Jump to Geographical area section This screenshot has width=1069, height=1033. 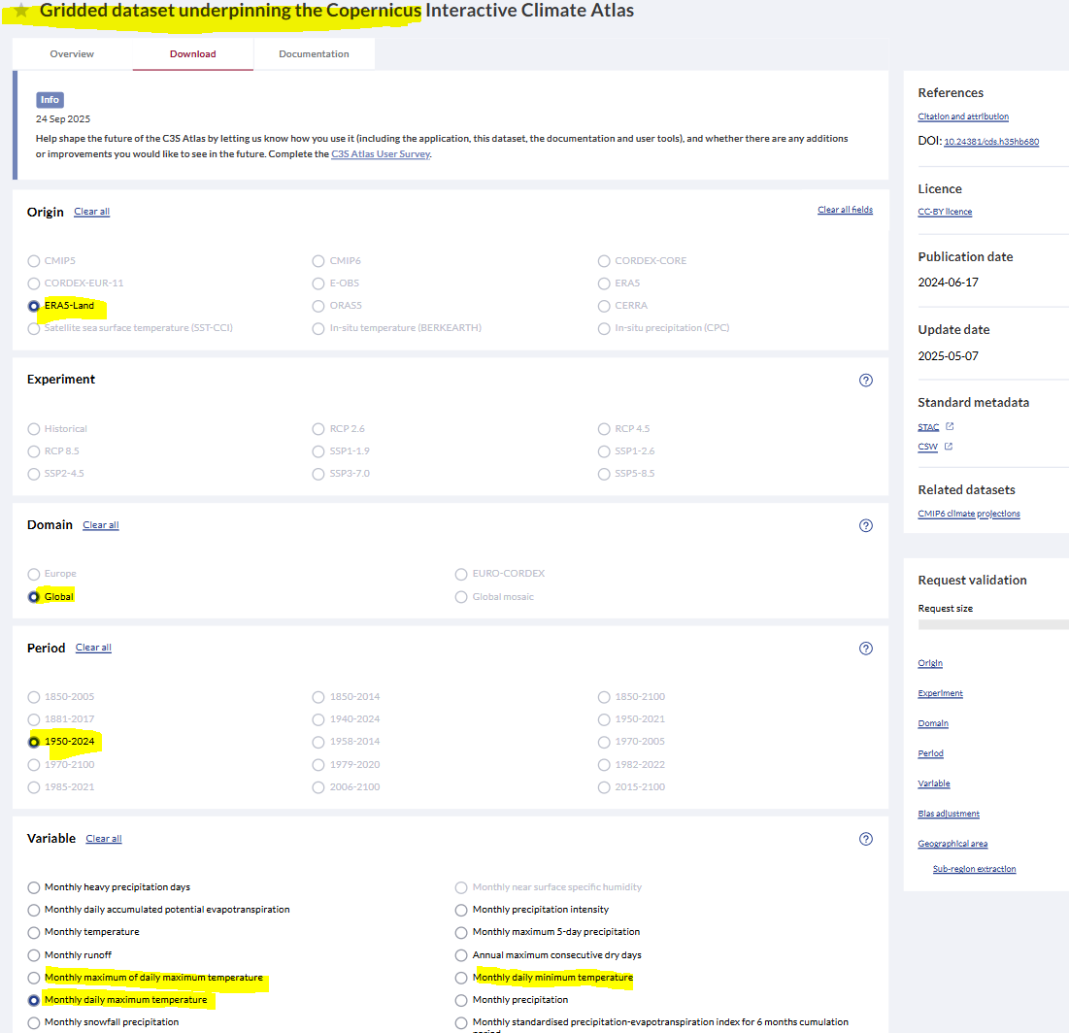point(952,844)
